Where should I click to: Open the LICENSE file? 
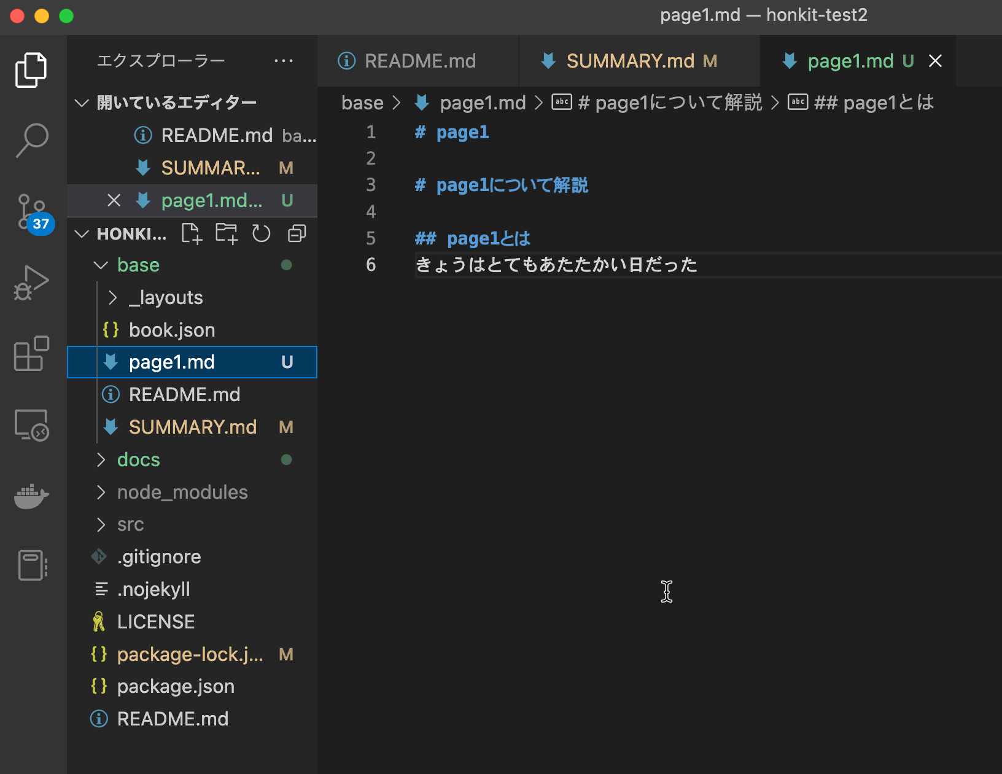(x=192, y=622)
